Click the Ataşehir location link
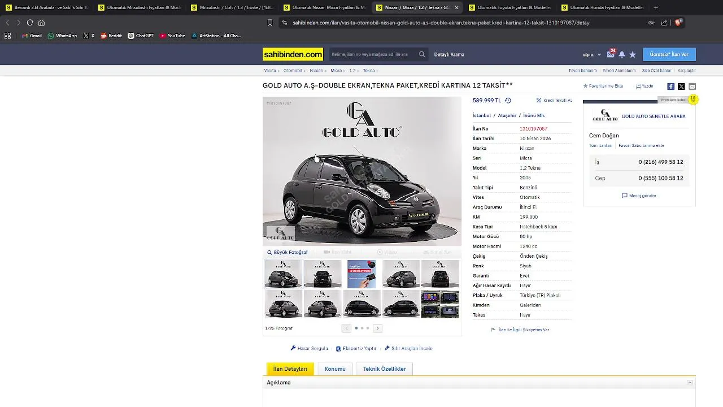The height and width of the screenshot is (407, 723). tap(507, 115)
